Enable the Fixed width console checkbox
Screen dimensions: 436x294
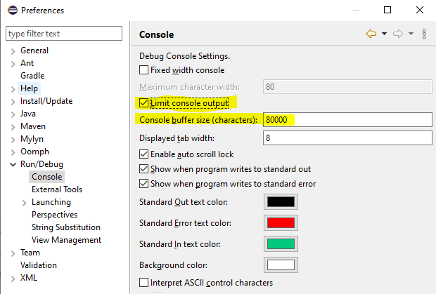pos(144,70)
